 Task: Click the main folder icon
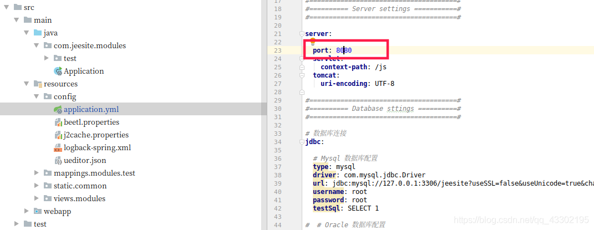pyautogui.click(x=28, y=20)
